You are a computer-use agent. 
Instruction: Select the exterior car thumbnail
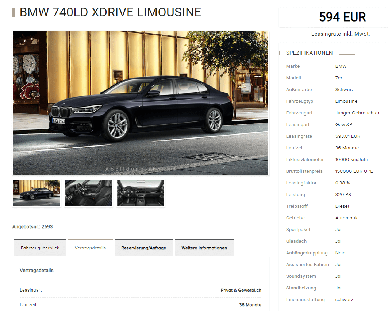37,193
